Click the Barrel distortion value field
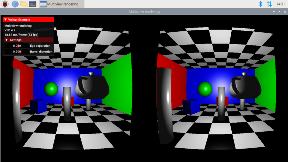 pyautogui.click(x=17, y=52)
